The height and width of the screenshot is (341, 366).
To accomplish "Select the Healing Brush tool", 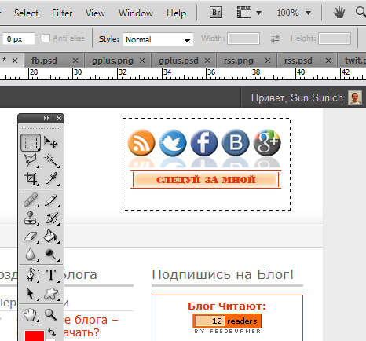I will 31,200.
